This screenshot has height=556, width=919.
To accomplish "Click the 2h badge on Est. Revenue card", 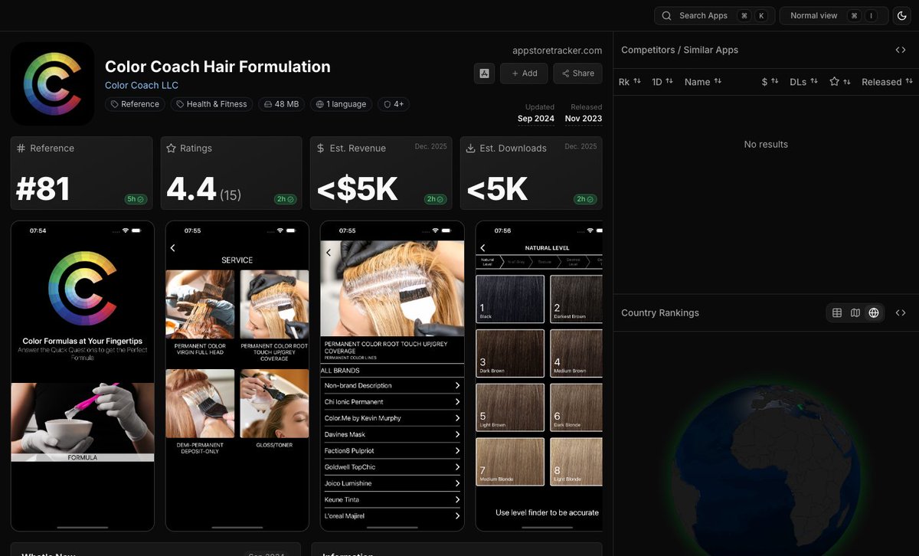I will point(436,199).
